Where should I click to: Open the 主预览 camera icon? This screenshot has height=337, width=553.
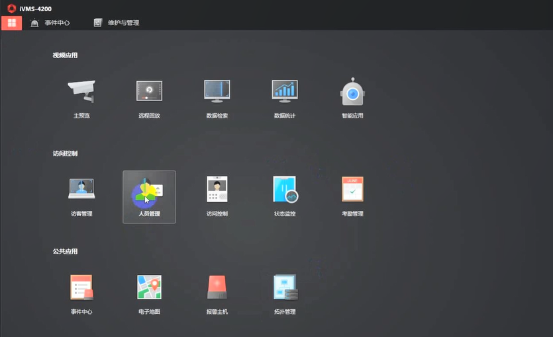click(81, 91)
